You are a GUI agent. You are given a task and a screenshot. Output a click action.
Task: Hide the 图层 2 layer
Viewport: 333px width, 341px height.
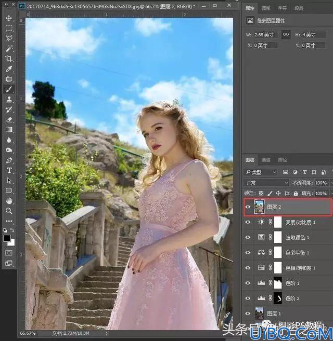248,207
